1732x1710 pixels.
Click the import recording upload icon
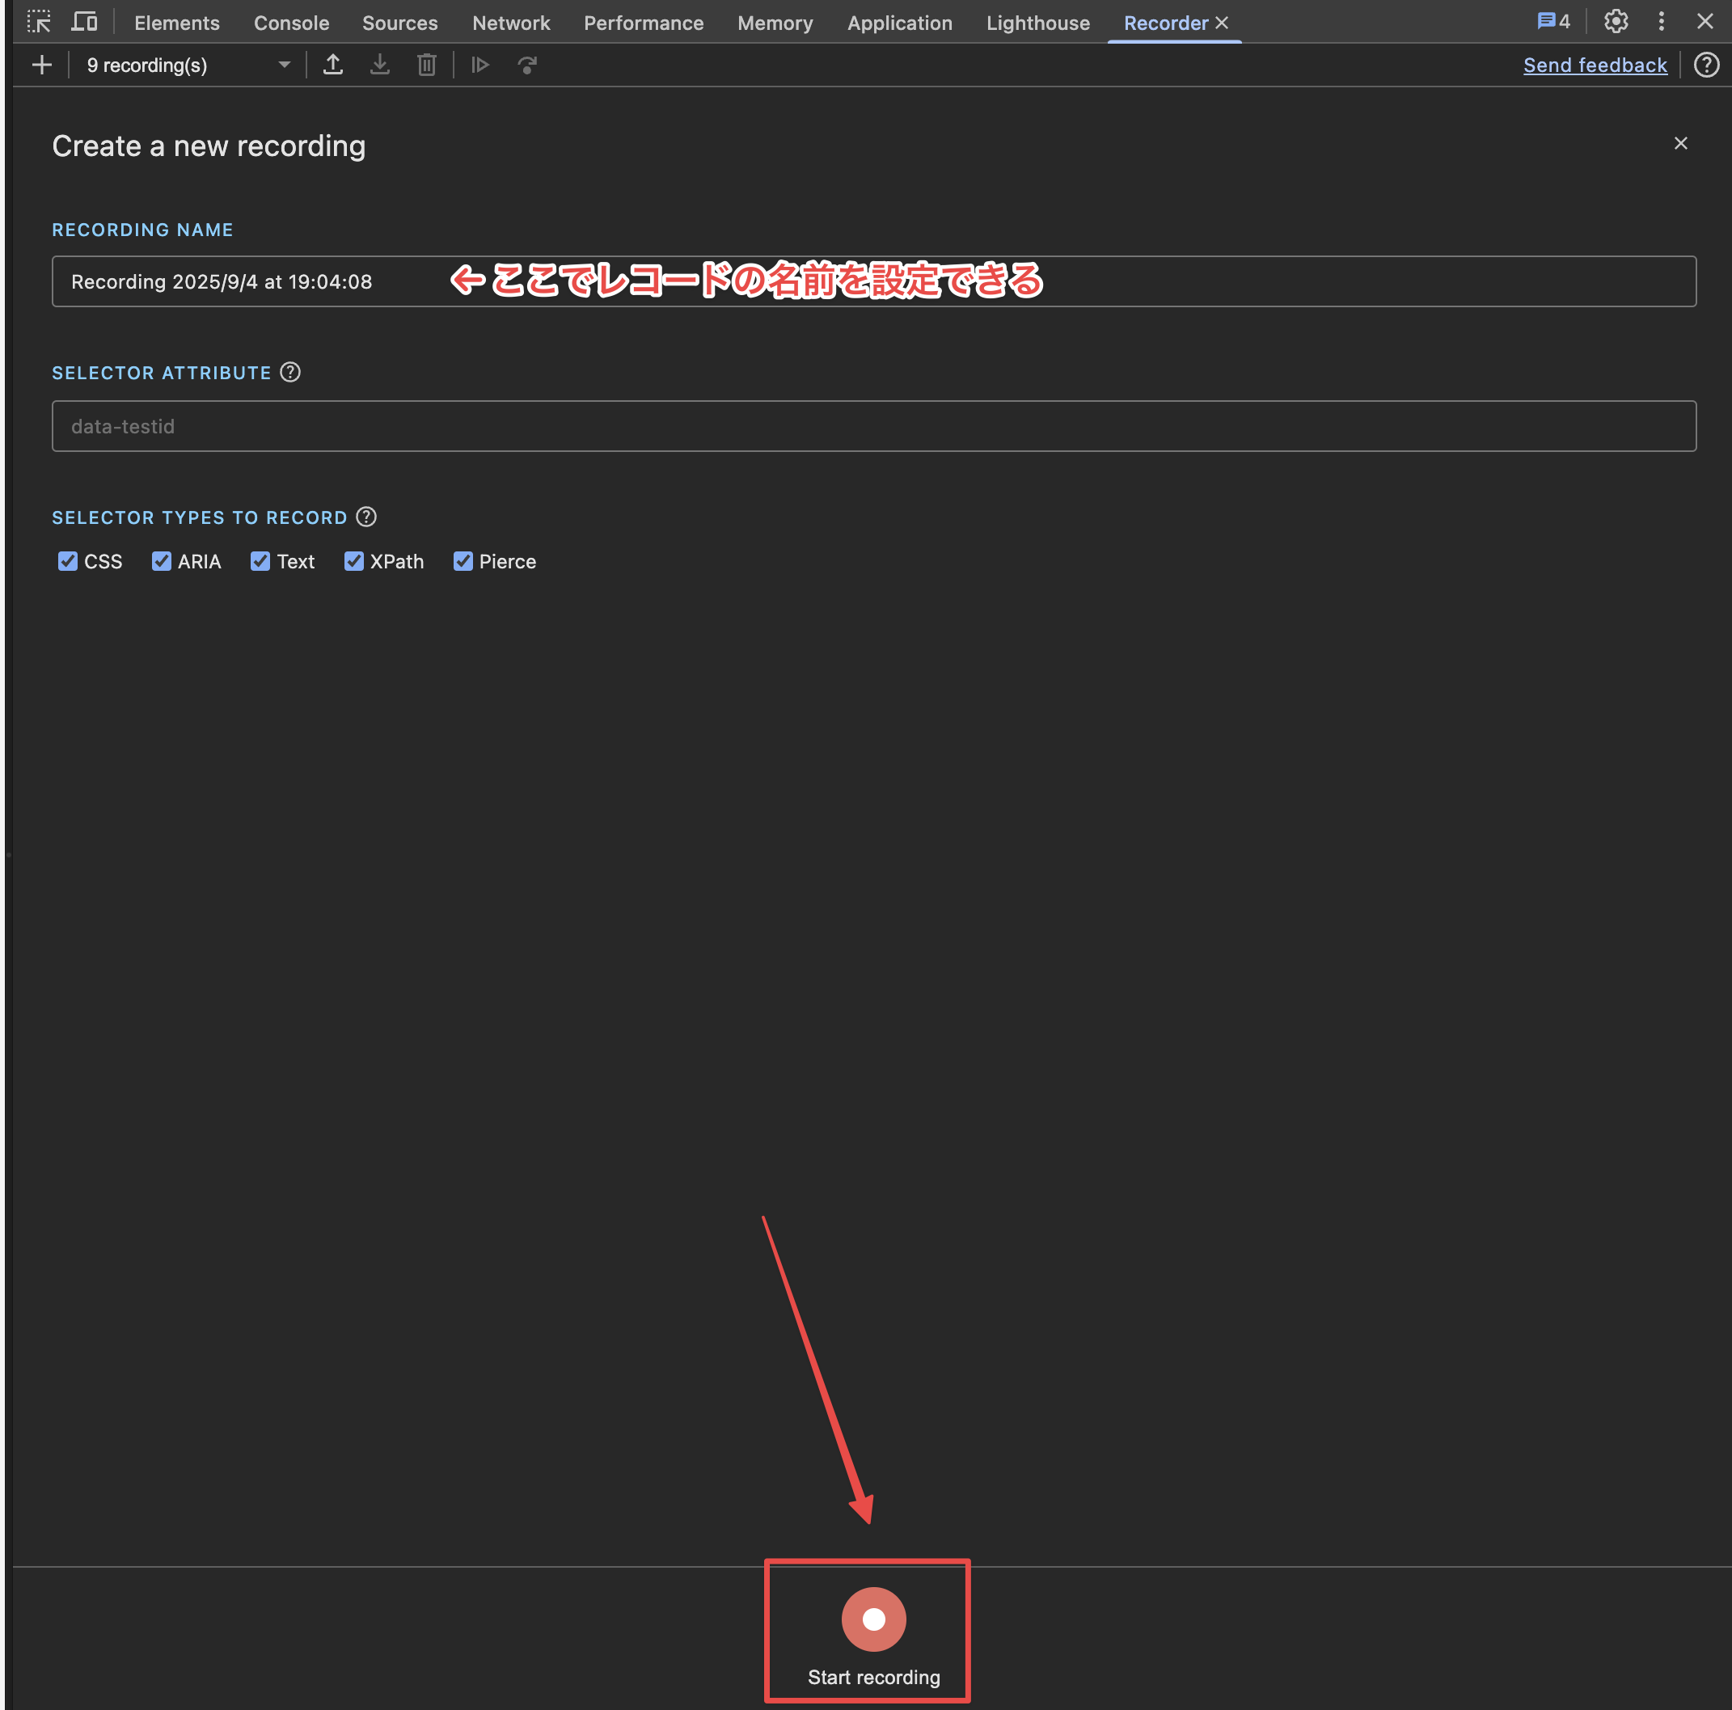[x=332, y=65]
